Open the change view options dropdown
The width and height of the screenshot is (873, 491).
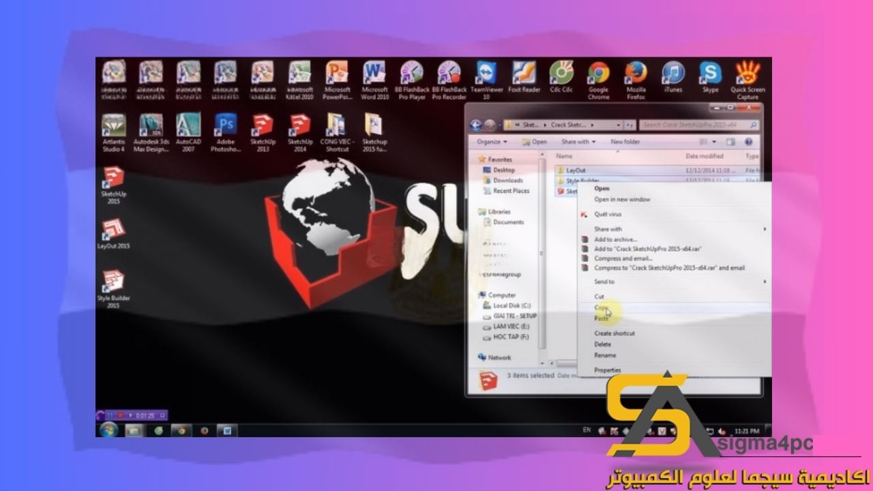pyautogui.click(x=713, y=142)
